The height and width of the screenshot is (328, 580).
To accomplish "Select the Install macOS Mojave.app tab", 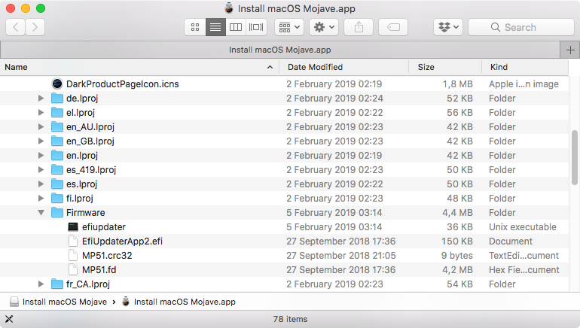I will (279, 50).
